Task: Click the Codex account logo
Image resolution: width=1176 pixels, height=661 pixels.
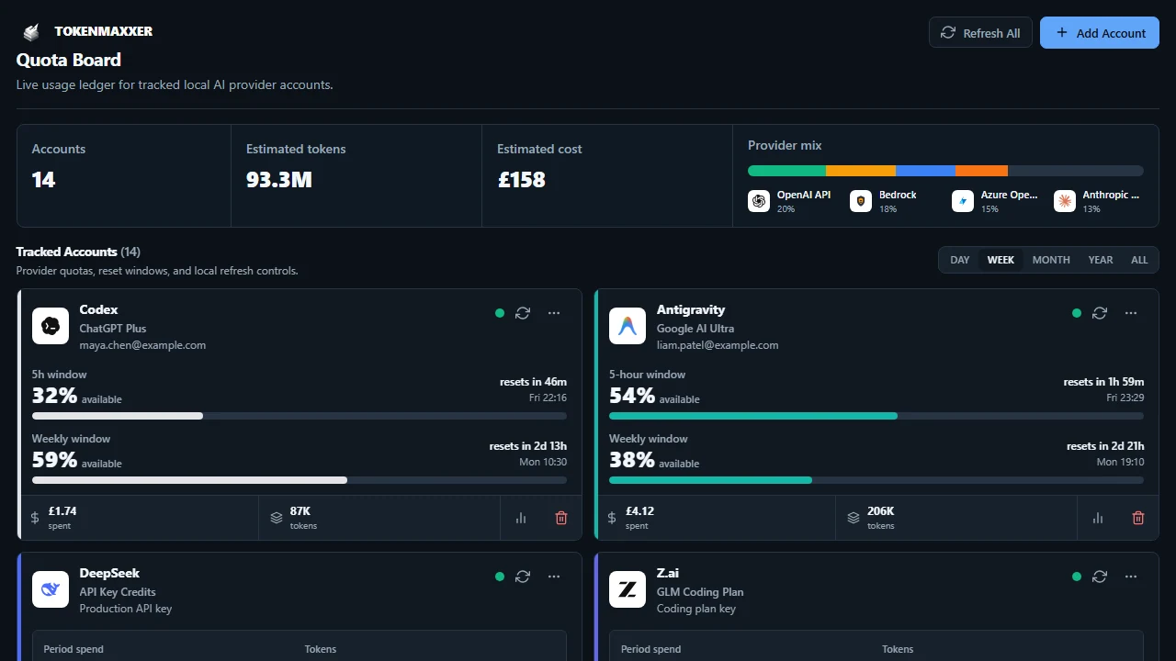Action: 51,326
